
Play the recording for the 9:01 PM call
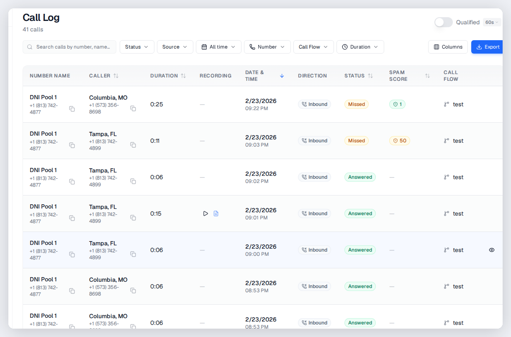point(205,214)
